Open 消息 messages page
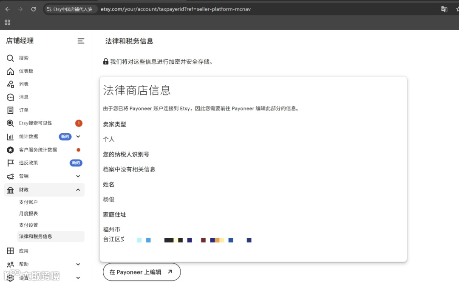 pos(24,97)
